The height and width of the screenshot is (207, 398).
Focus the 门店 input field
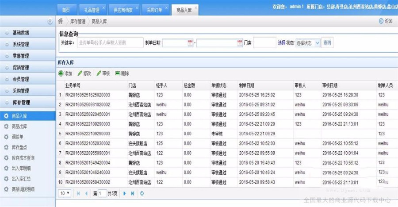[x=264, y=43]
